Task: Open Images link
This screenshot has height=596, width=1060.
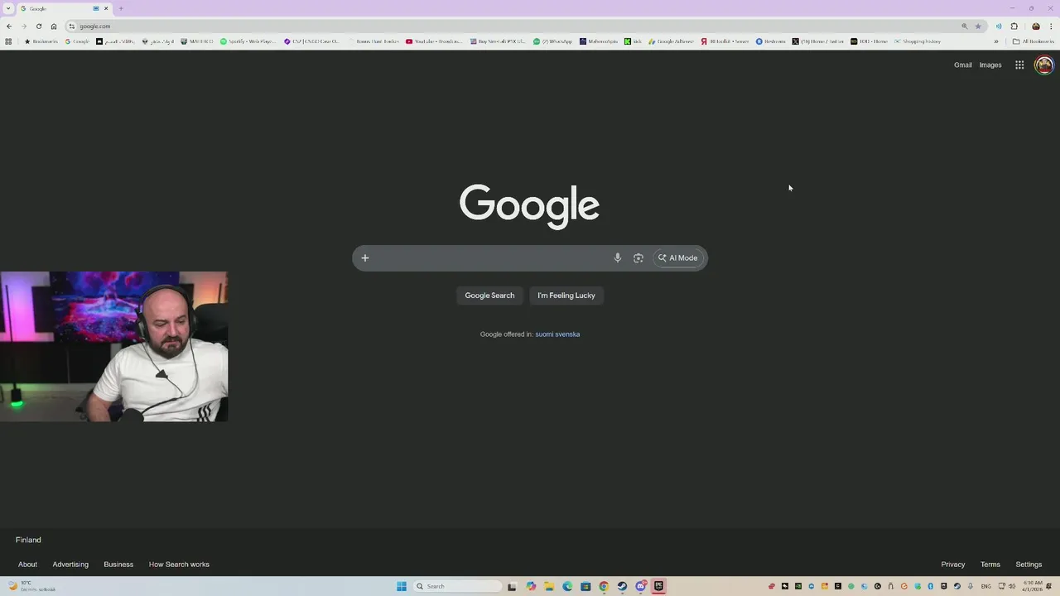Action: click(990, 65)
